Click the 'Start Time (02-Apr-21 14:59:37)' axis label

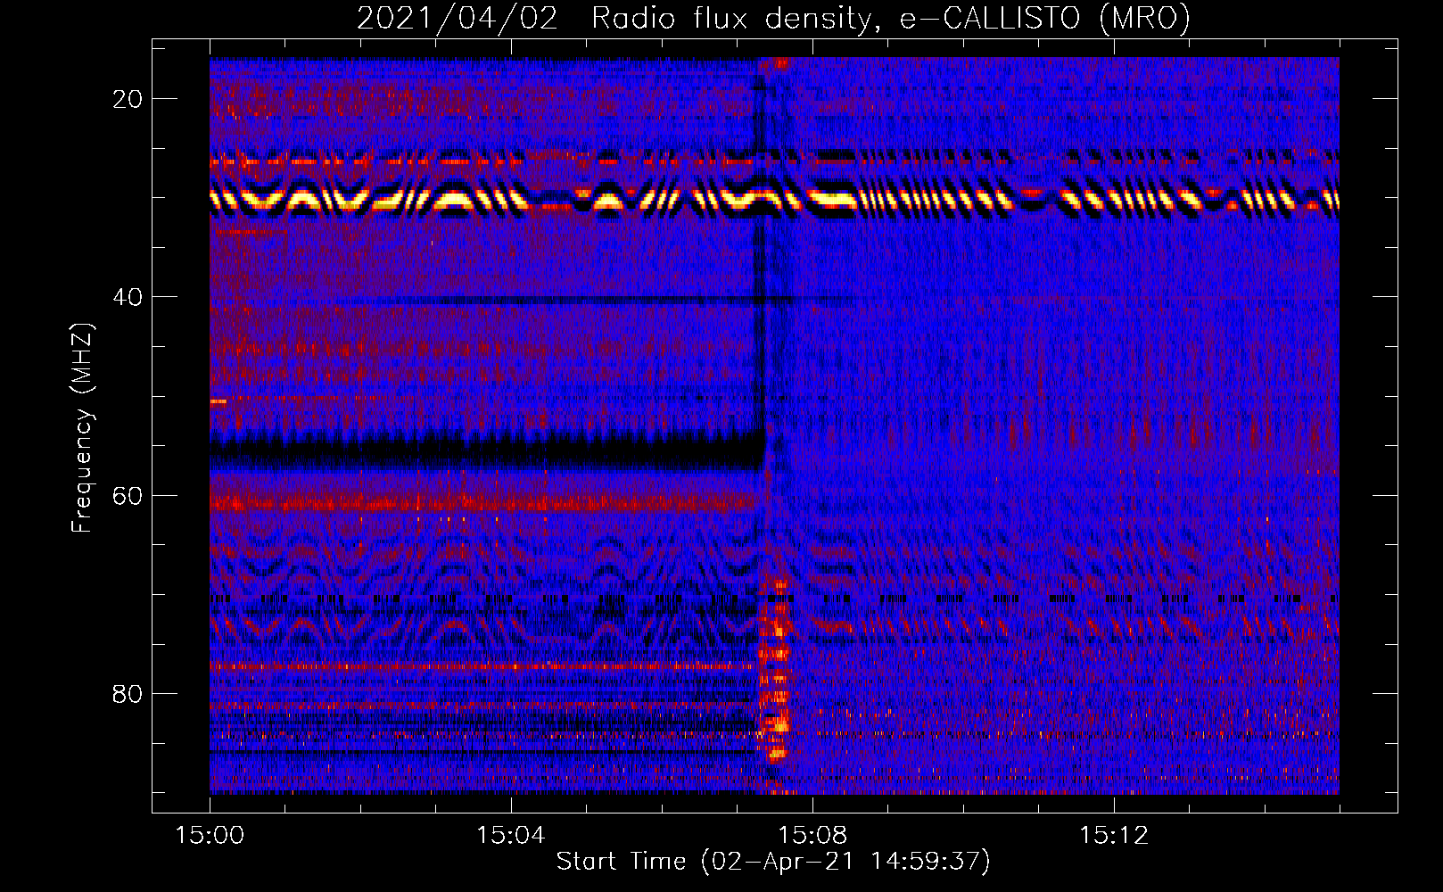[773, 862]
